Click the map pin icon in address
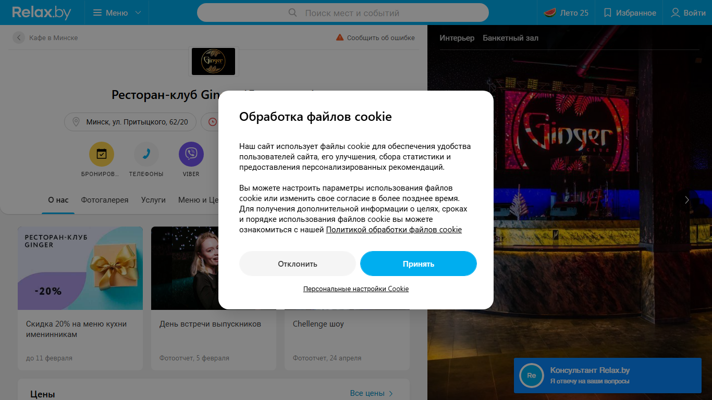This screenshot has height=400, width=712. point(76,122)
